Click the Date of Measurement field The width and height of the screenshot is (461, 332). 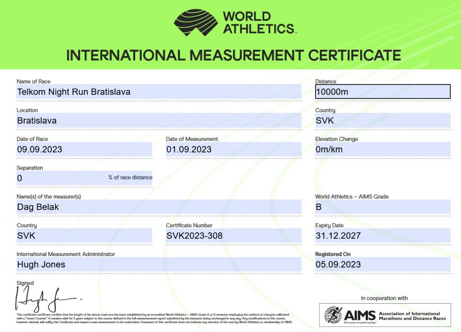234,149
